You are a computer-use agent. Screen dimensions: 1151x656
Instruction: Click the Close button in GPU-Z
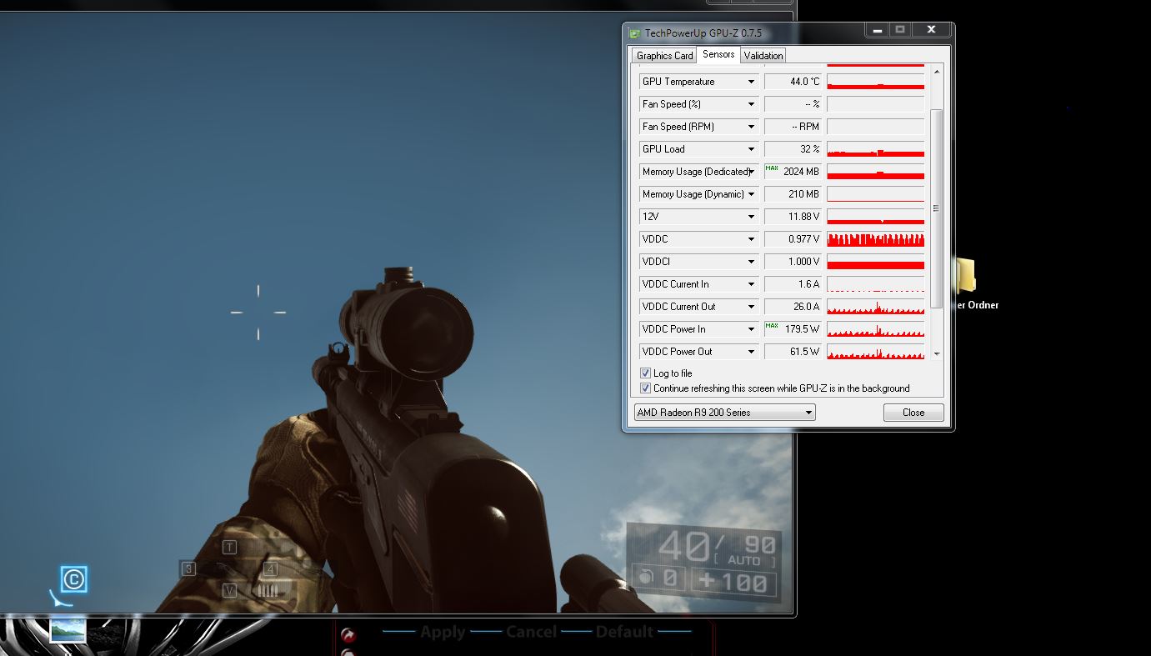click(x=913, y=413)
